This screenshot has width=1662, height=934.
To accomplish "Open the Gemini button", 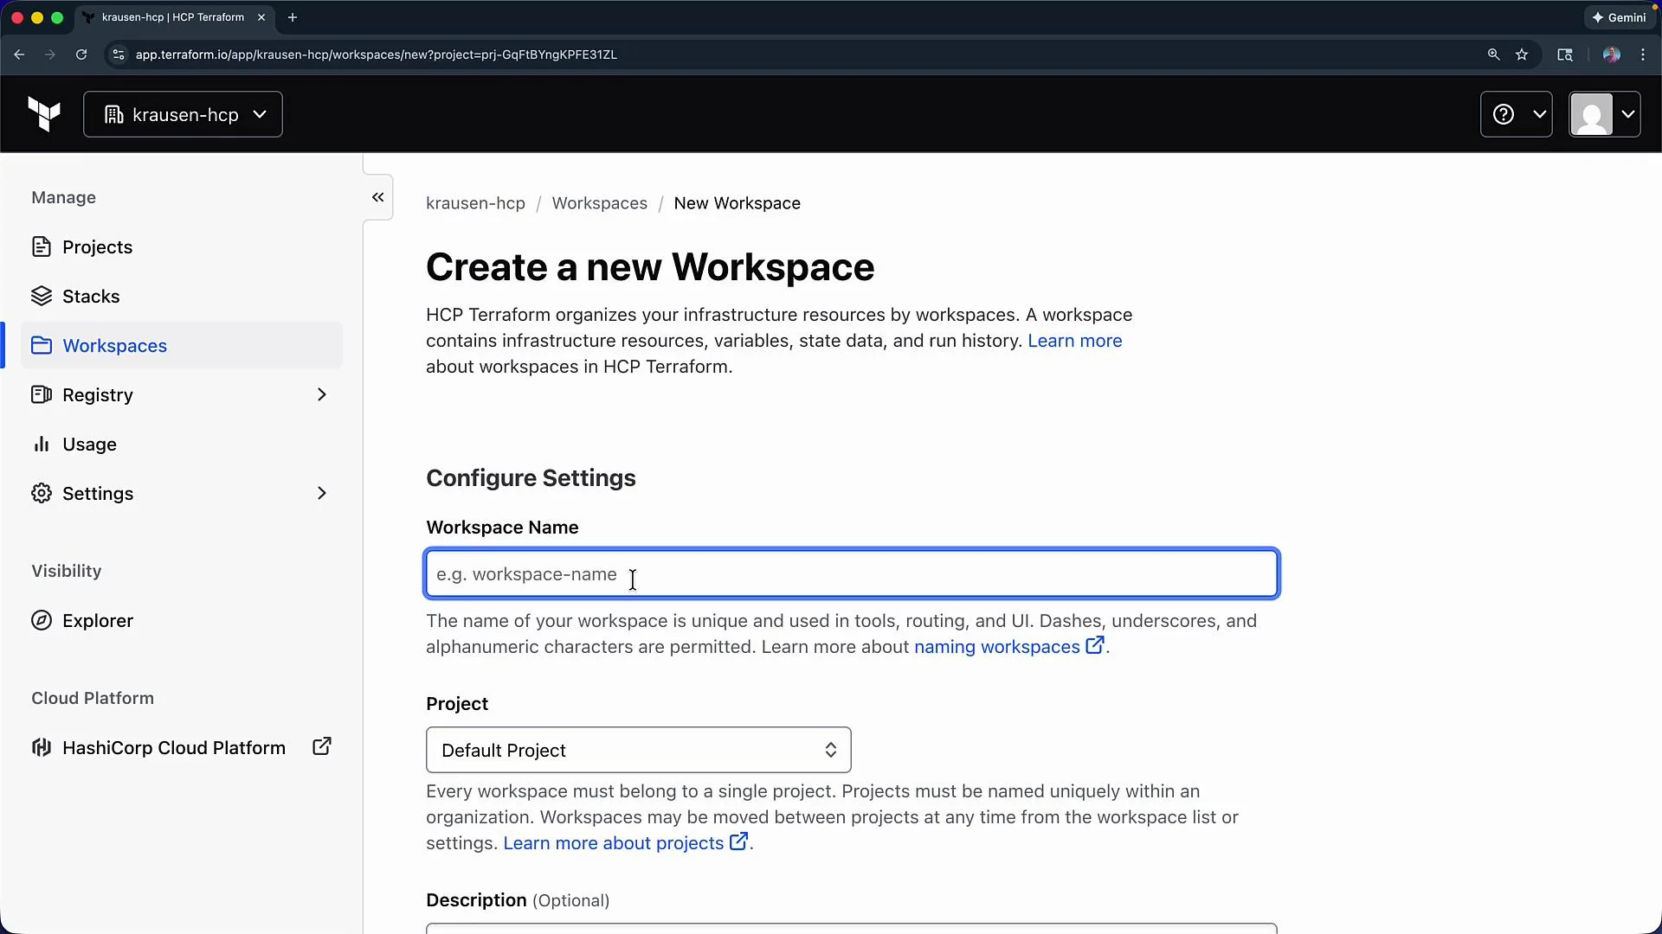I will tap(1619, 17).
